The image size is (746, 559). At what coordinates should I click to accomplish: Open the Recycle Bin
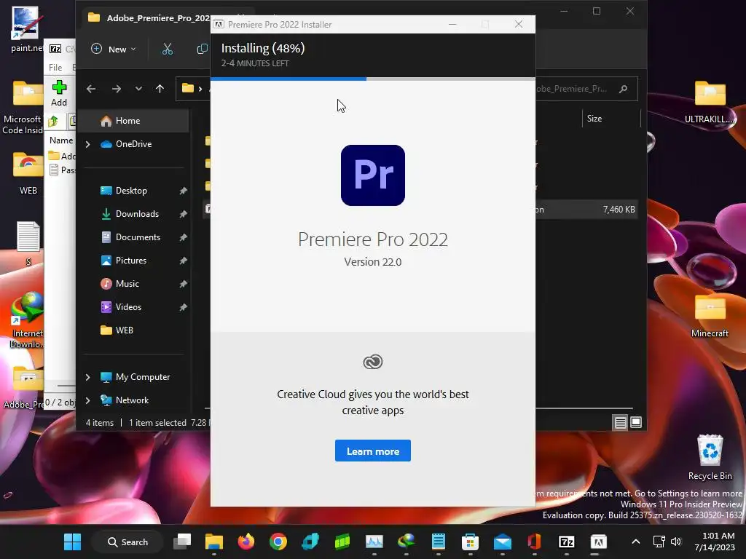point(710,457)
